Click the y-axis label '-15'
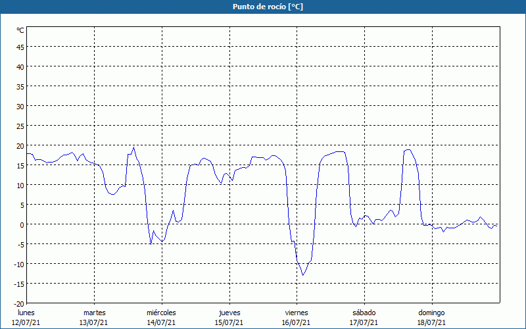Screen dimensions: 526x329 pos(19,285)
